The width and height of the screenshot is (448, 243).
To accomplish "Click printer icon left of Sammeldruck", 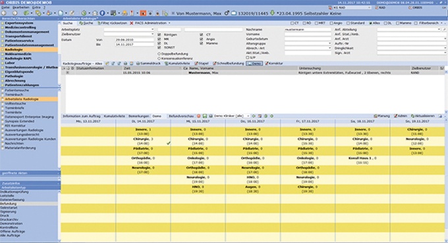I will [138, 64].
